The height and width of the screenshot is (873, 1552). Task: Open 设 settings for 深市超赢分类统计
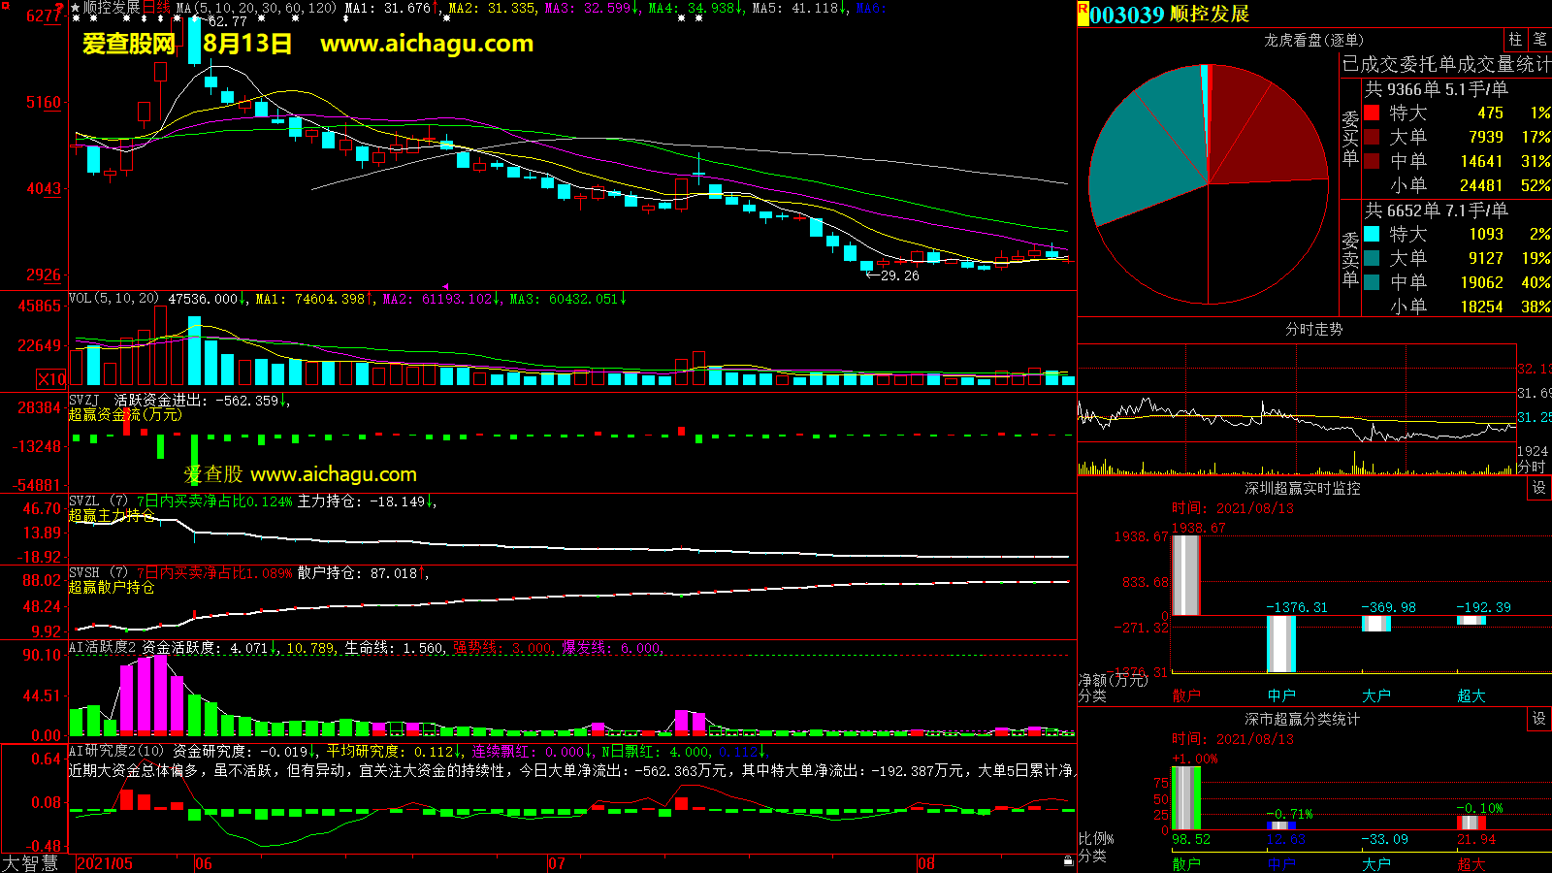1539,719
